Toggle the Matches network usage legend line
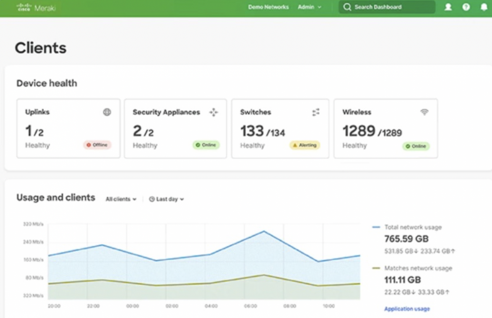Viewport: 492px width, 318px height. (418, 268)
